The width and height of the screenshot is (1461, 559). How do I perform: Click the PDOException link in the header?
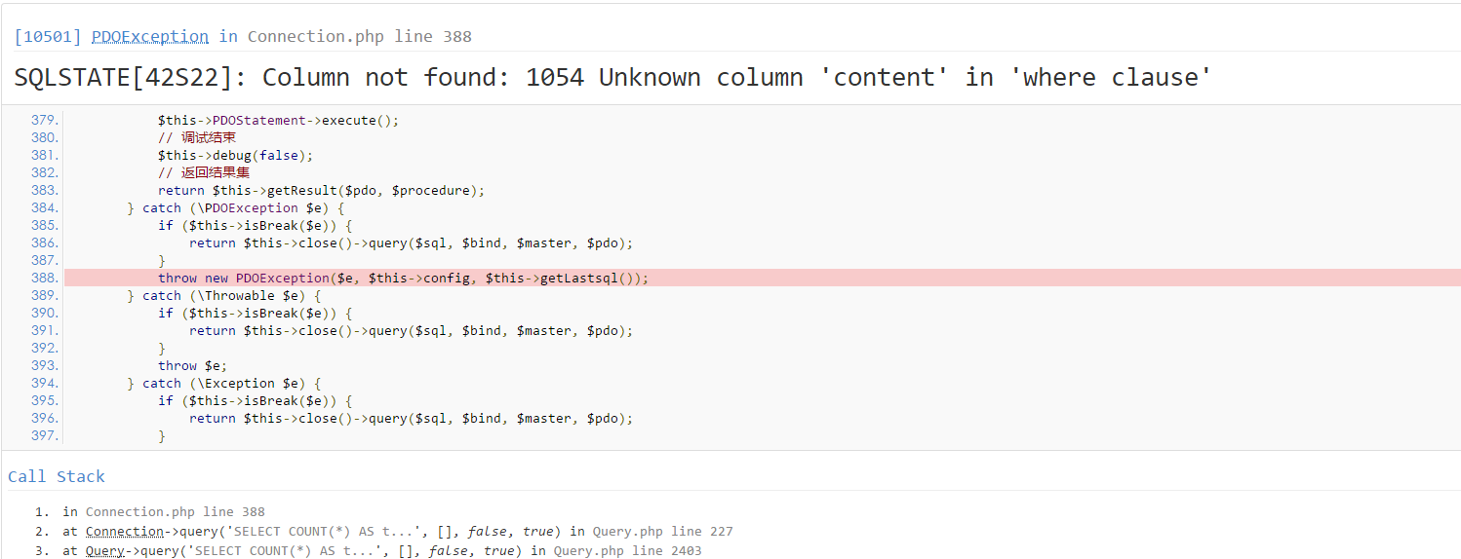pos(150,37)
